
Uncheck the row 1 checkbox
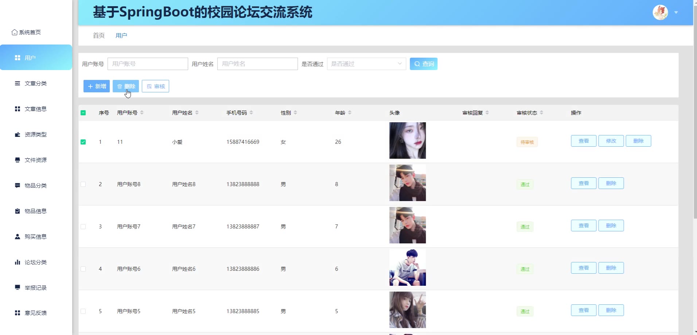(x=83, y=142)
